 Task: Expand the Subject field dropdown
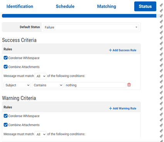pos(17,85)
